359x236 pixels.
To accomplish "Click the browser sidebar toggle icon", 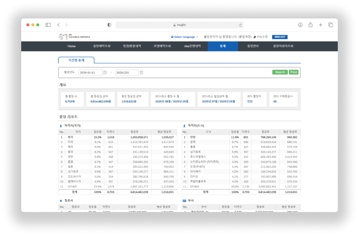I will point(48,25).
